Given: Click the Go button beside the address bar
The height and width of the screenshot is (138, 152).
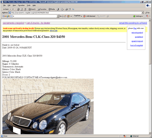Looking at the screenshot, I should [x=147, y=13].
